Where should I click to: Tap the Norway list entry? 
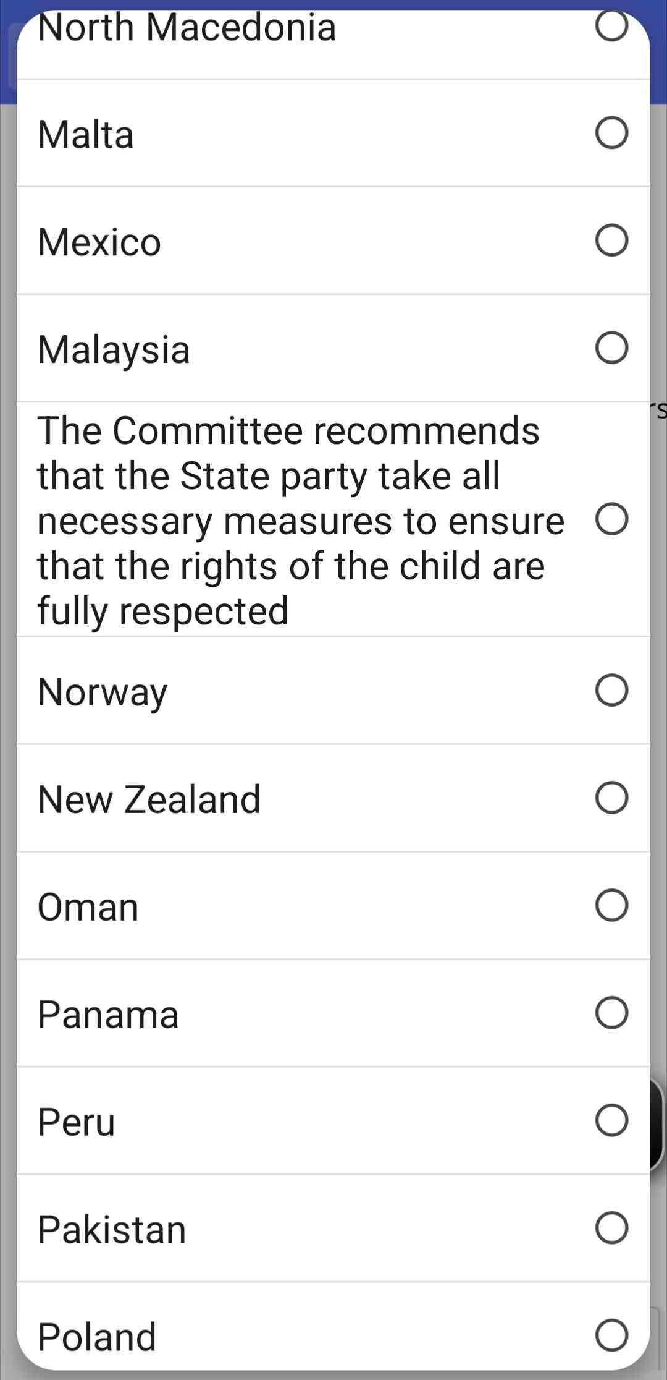(103, 691)
